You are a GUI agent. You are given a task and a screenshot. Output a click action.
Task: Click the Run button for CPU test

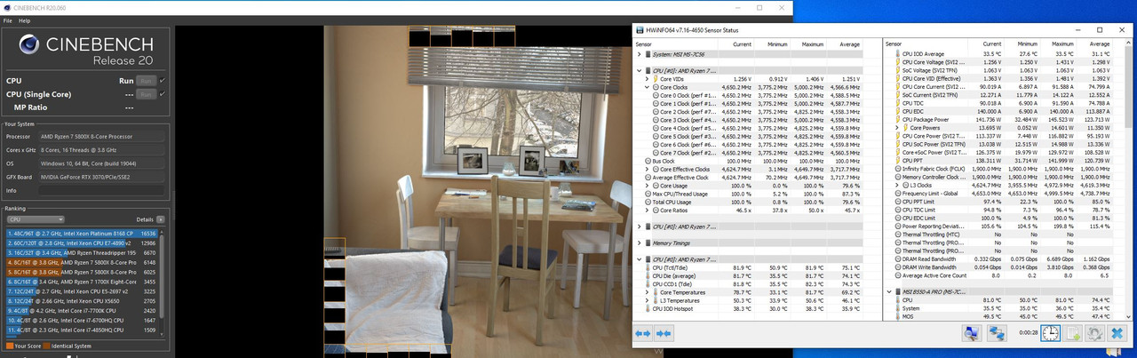(147, 80)
